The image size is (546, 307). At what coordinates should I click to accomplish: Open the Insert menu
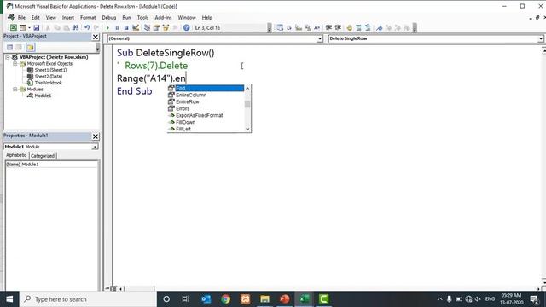click(68, 17)
